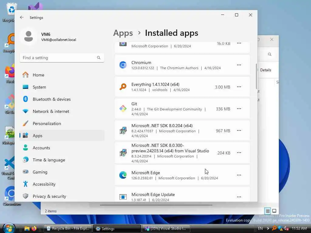
Task: Open the Git Bash desktop shortcut
Action: 9,104
